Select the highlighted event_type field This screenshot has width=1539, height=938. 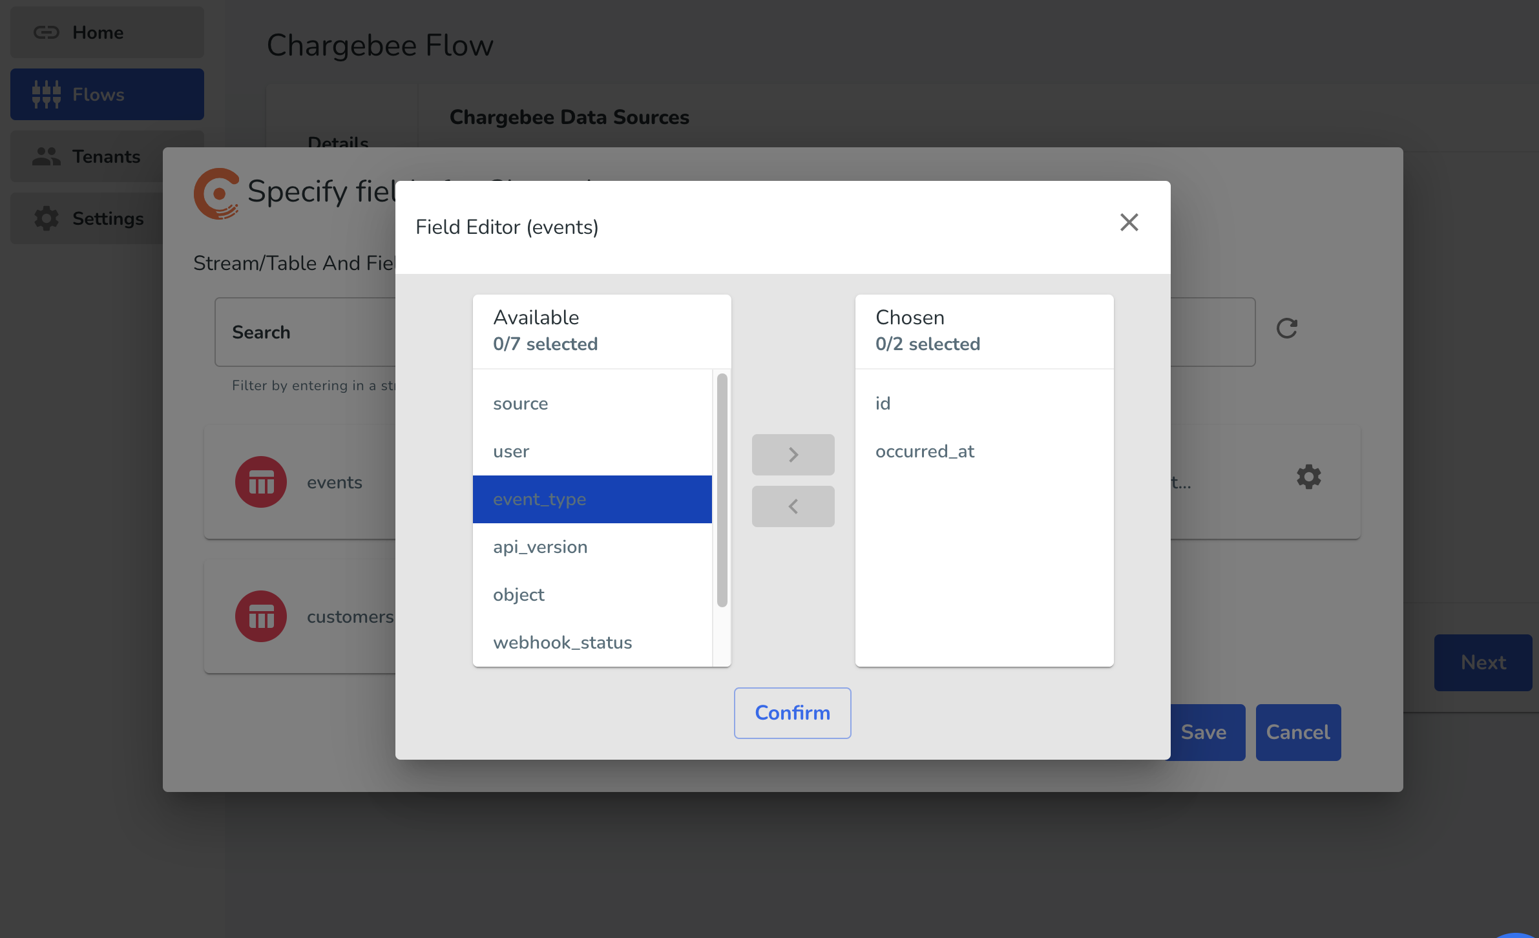pos(592,499)
